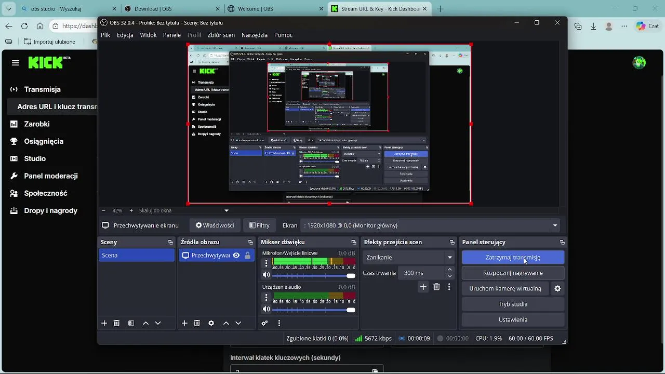Screen dimensions: 665x374
Task: Click the Czas trwania 300 ms field
Action: (x=422, y=273)
